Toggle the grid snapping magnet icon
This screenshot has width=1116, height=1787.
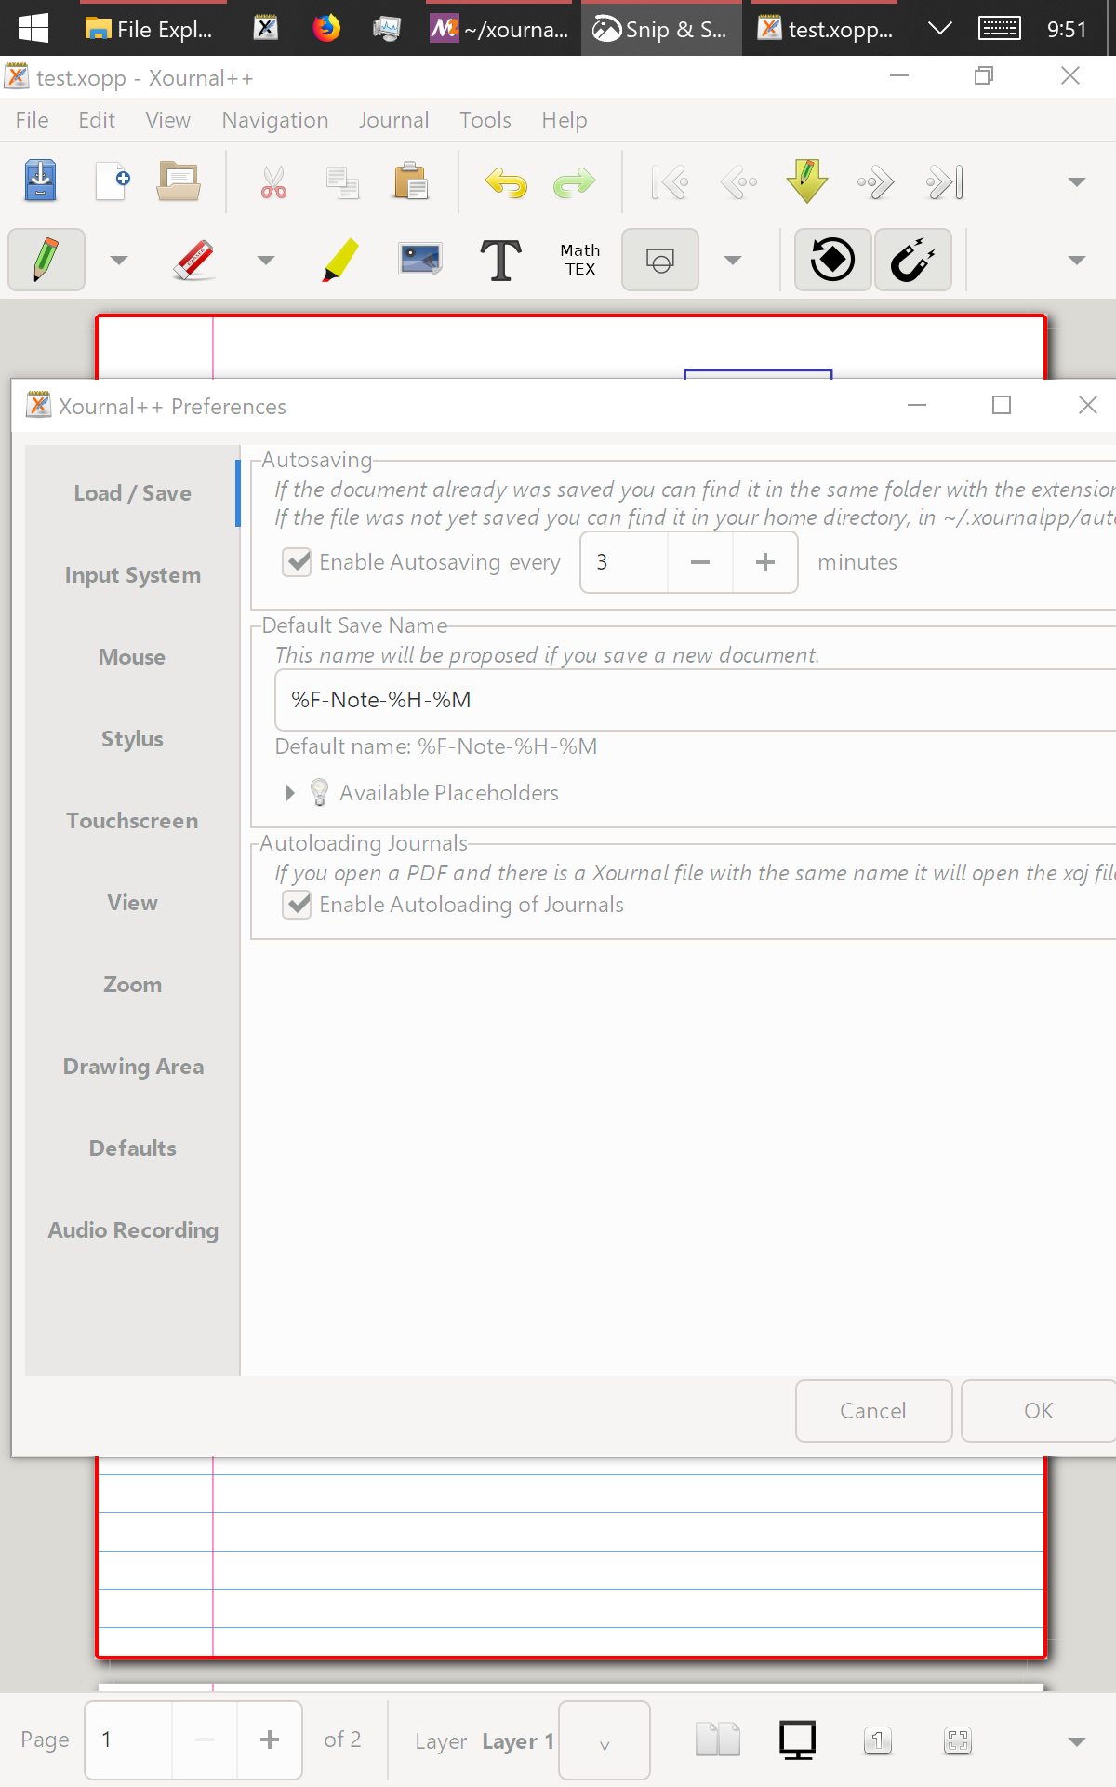(x=913, y=260)
